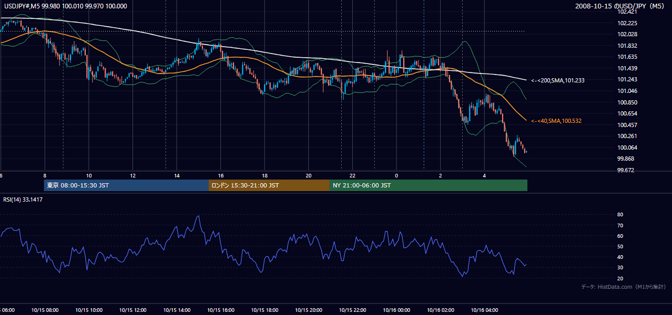Image resolution: width=672 pixels, height=315 pixels.
Task: Click price axis value 100.261
Action: coord(627,136)
